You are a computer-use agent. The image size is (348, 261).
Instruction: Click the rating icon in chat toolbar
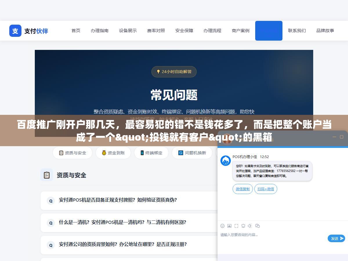click(243, 226)
